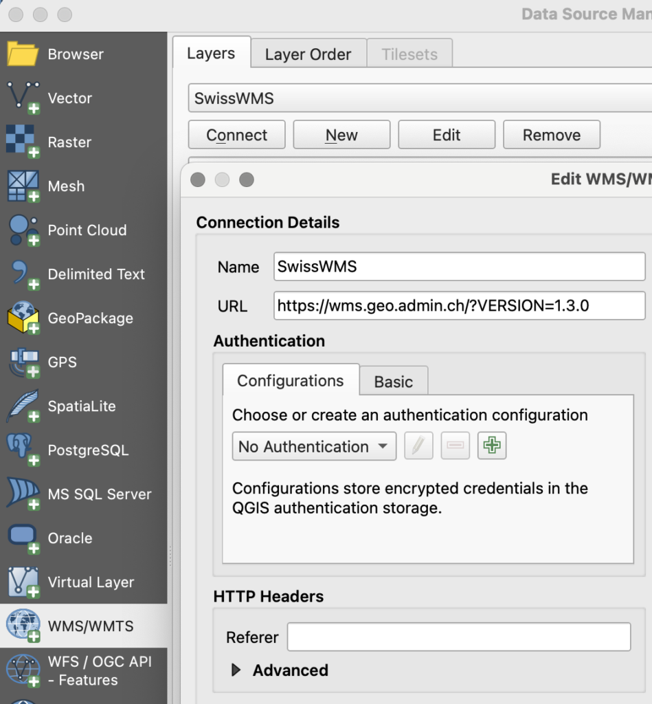Select the Point Cloud source icon
Screen dimensions: 652x704
[x=23, y=230]
